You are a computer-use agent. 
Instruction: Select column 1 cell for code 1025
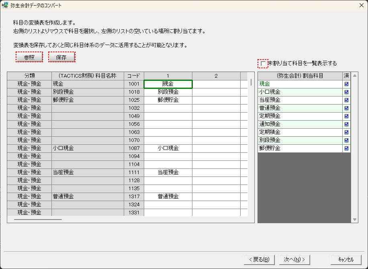(x=168, y=100)
